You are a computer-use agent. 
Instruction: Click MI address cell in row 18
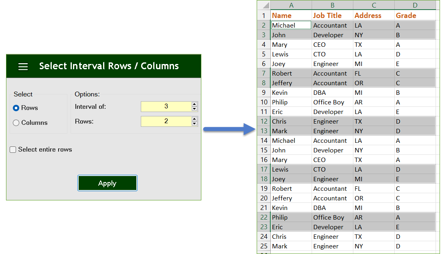point(374,179)
